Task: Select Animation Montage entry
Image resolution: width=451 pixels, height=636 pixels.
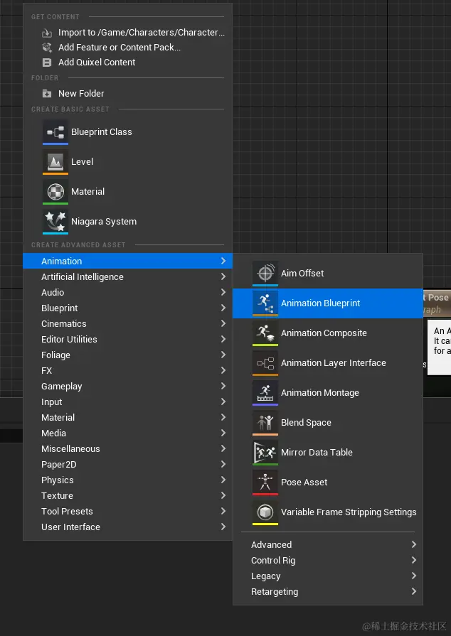Action: pyautogui.click(x=328, y=393)
